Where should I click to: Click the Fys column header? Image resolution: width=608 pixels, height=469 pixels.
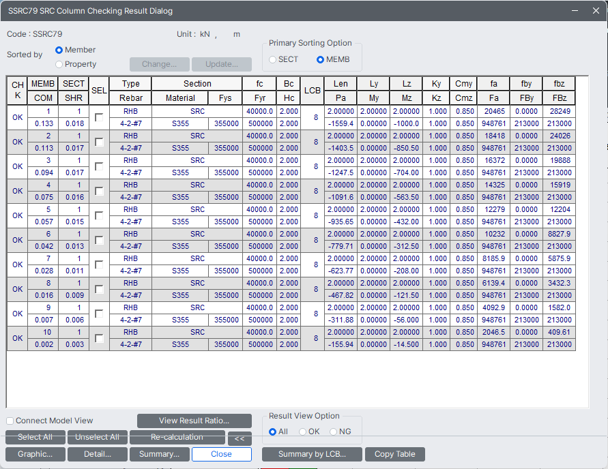[x=225, y=98]
